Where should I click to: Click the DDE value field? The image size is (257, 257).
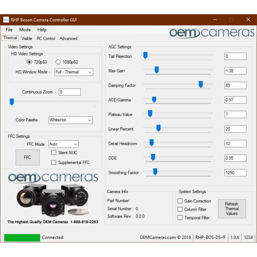[x=235, y=158]
